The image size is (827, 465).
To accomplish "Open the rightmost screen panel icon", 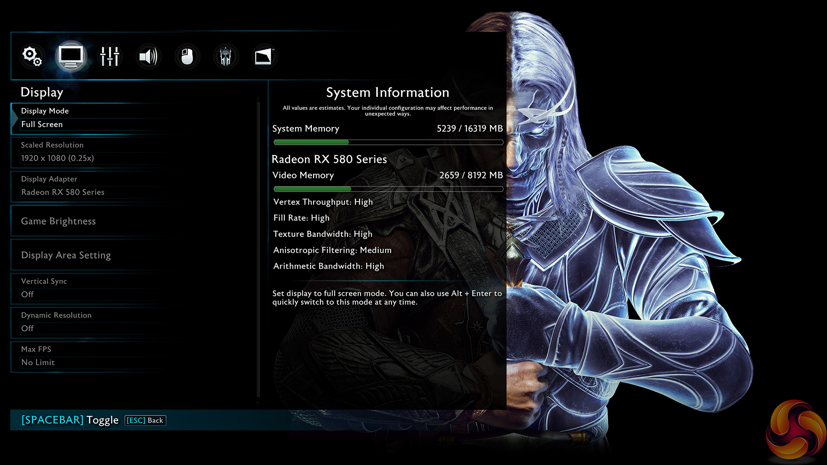I will 264,56.
